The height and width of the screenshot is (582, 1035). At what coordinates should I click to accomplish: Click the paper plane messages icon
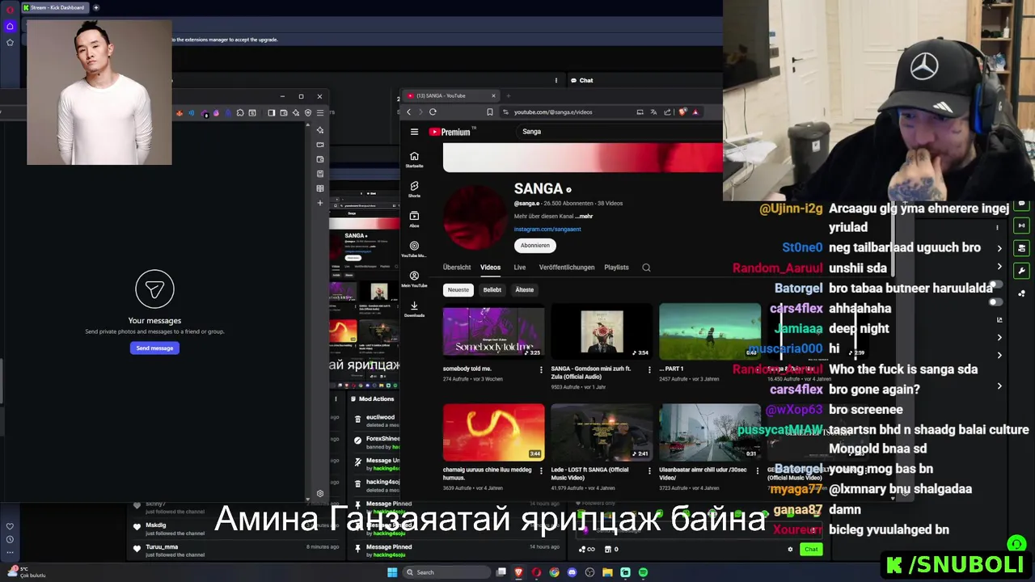click(154, 289)
